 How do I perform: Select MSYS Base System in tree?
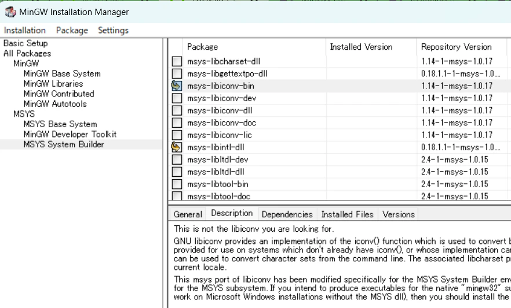(60, 124)
